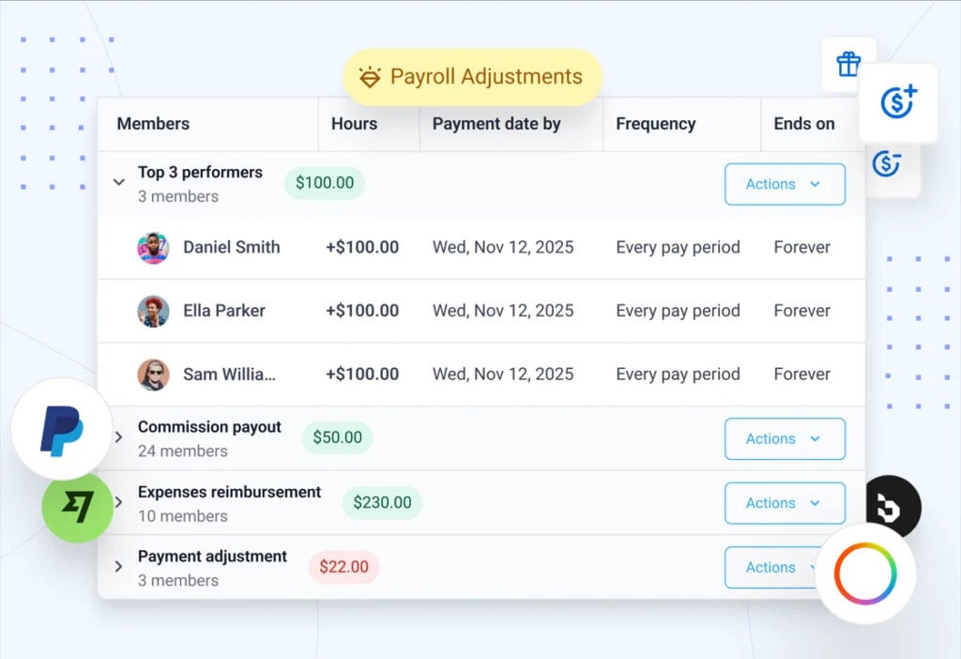The height and width of the screenshot is (659, 961).
Task: Click the gift icon in the top corner
Action: [x=847, y=63]
